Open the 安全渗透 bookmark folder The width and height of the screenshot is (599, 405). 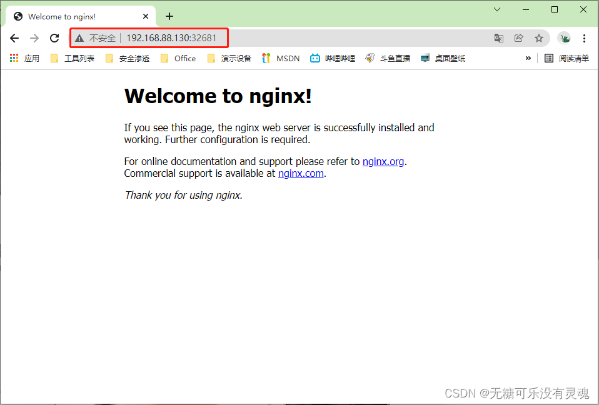point(127,58)
